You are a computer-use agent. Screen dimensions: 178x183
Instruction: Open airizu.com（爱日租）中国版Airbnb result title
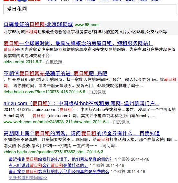point(81,104)
